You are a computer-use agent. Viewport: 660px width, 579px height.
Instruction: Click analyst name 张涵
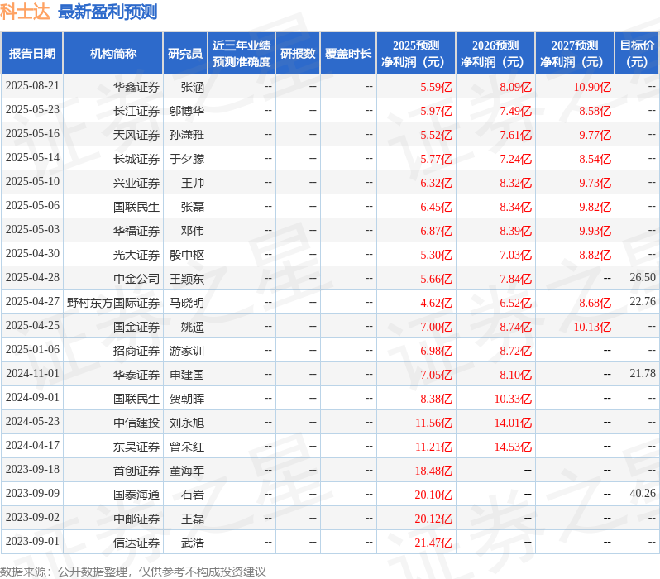coord(193,87)
